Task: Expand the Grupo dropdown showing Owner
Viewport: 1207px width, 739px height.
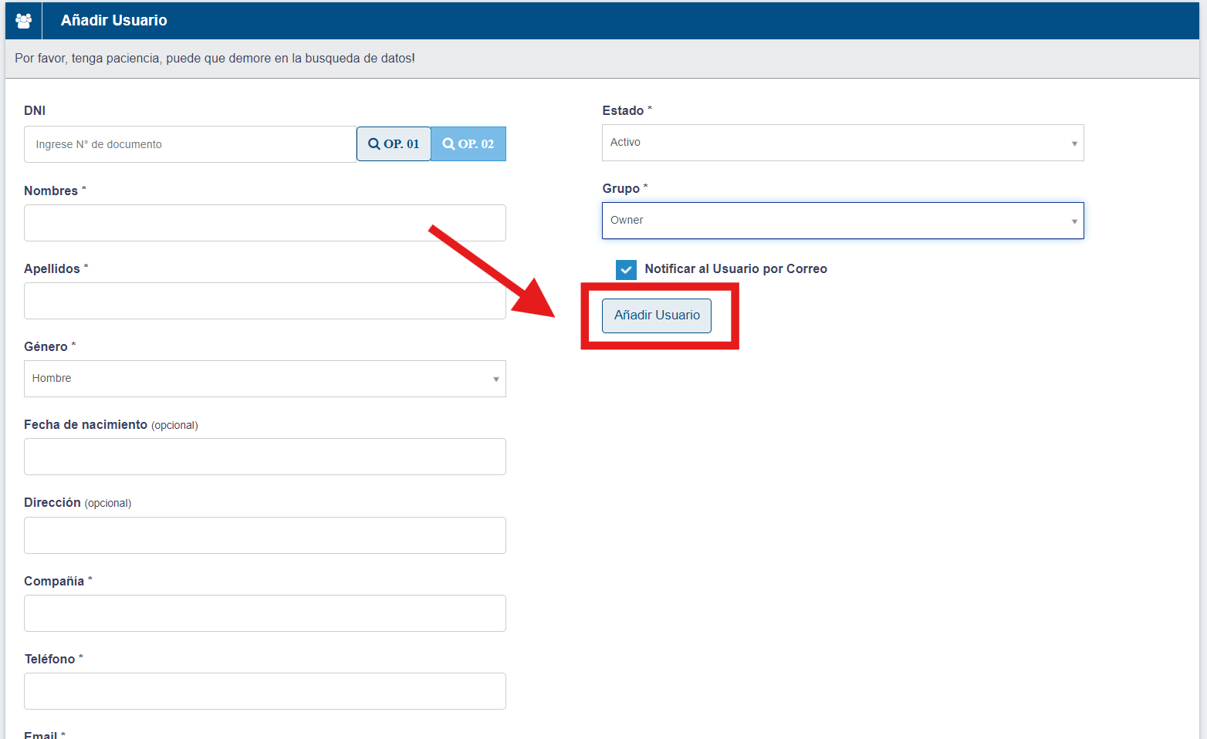Action: click(x=842, y=221)
